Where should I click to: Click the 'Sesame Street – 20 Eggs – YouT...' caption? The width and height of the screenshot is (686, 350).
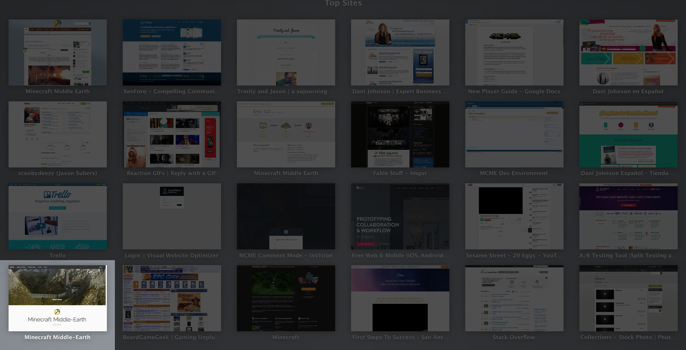[x=514, y=255]
